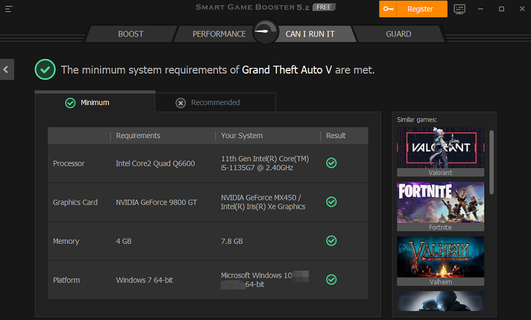
Task: Open the Fortnite similar game thumbnail
Action: [x=441, y=202]
